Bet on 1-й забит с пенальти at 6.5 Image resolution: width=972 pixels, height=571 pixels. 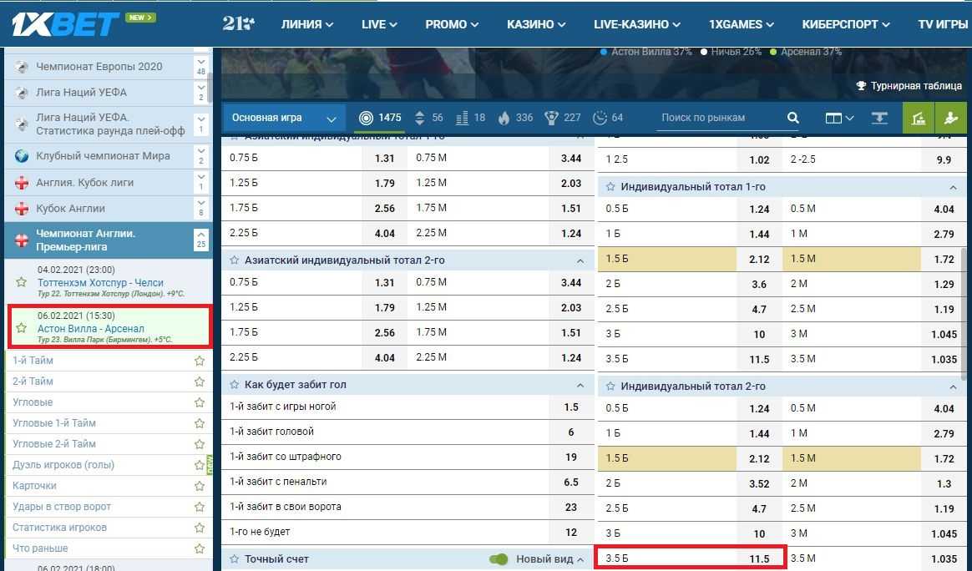(x=571, y=482)
